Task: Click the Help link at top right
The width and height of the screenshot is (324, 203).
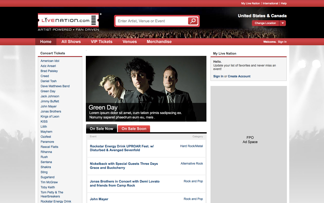Action: pyautogui.click(x=284, y=3)
